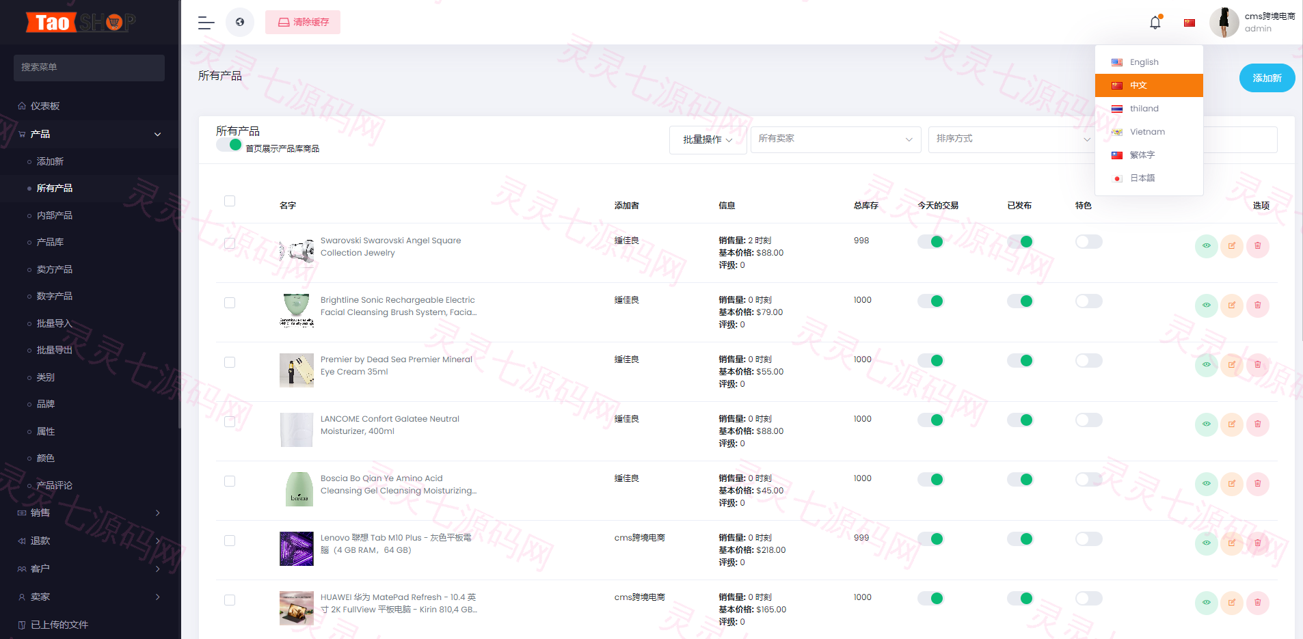Click the Chinese flag language icon in header
The height and width of the screenshot is (639, 1303).
pyautogui.click(x=1190, y=23)
